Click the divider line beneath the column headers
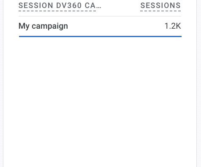The width and height of the screenshot is (201, 167). coord(100,16)
